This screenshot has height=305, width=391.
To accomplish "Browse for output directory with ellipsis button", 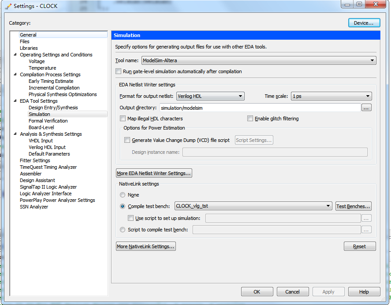I will 366,108.
